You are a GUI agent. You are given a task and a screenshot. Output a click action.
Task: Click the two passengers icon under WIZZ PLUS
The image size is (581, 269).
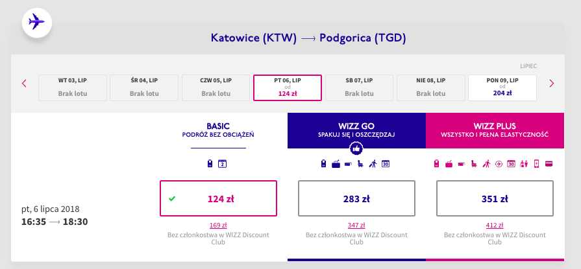click(524, 164)
